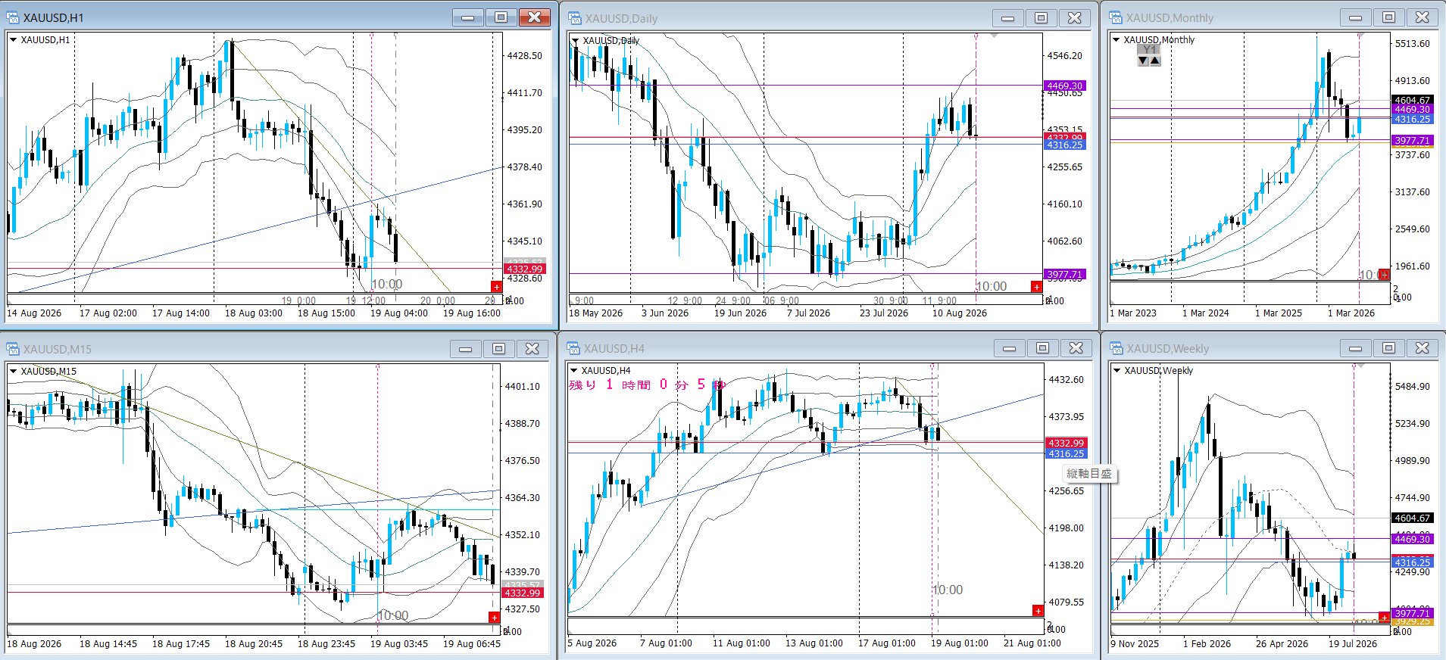Click the purple 3977.71 price label on Monthly chart
The width and height of the screenshot is (1446, 660).
click(x=1413, y=141)
